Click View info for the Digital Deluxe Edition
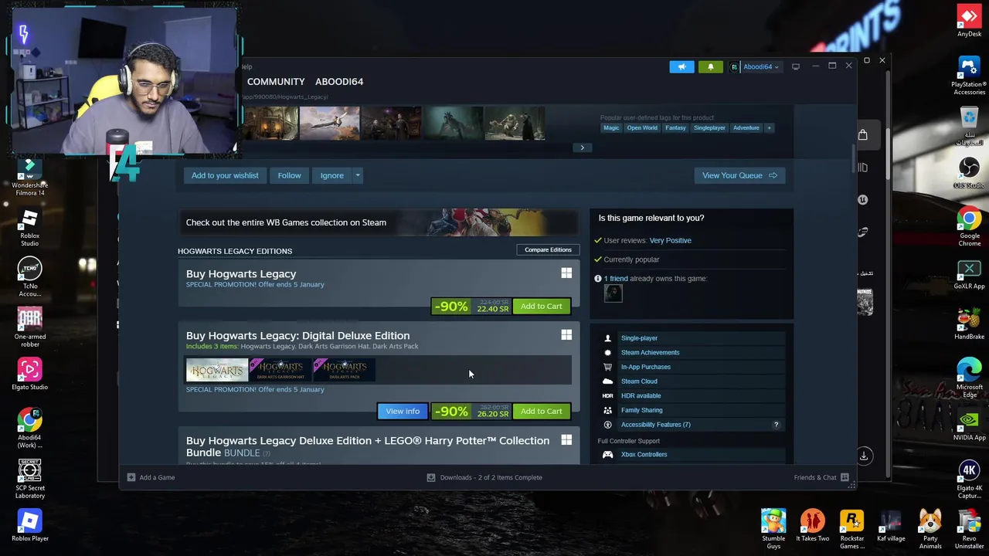 coord(403,412)
